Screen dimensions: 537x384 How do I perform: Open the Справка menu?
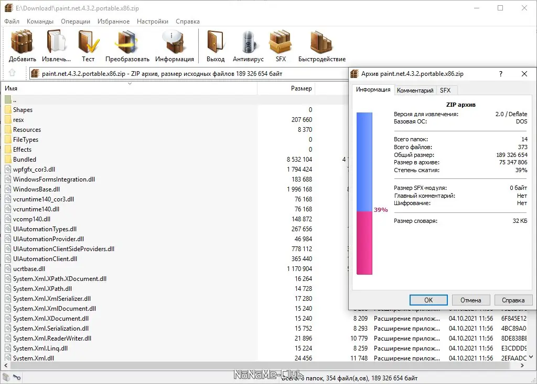point(188,21)
